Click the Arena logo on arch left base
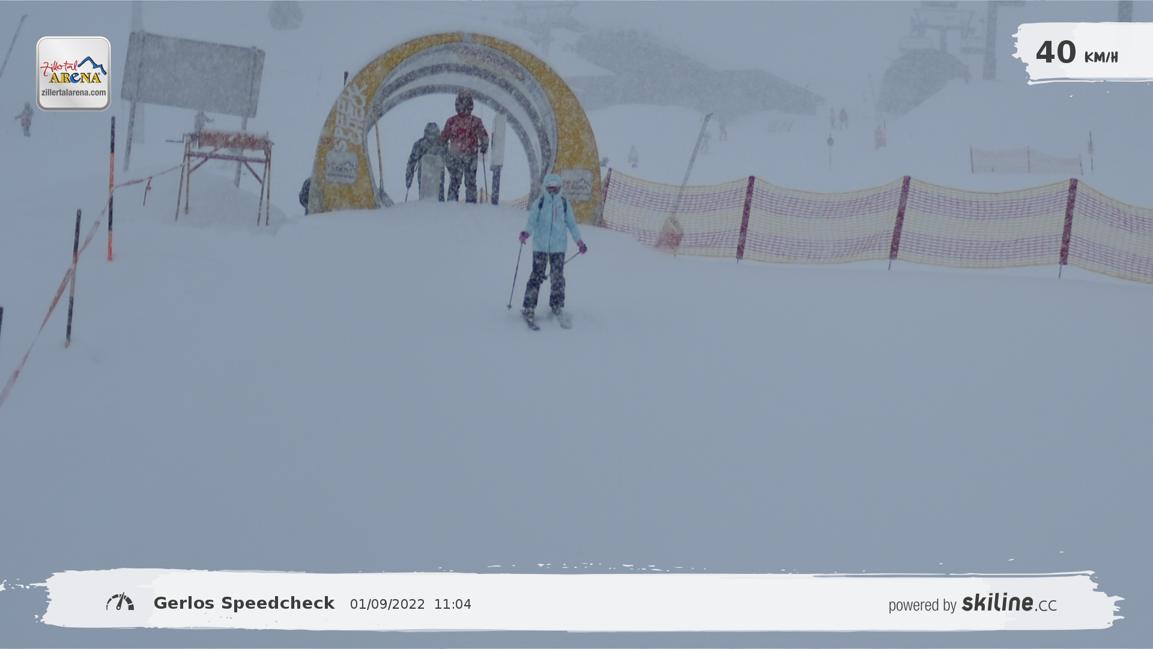The height and width of the screenshot is (649, 1153). point(341,168)
